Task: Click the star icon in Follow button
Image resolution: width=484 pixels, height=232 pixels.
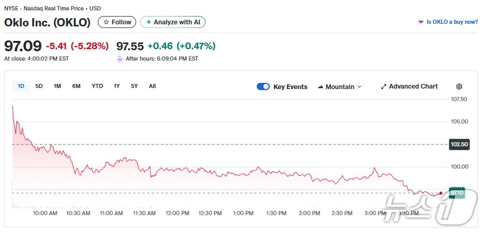Action: (106, 22)
